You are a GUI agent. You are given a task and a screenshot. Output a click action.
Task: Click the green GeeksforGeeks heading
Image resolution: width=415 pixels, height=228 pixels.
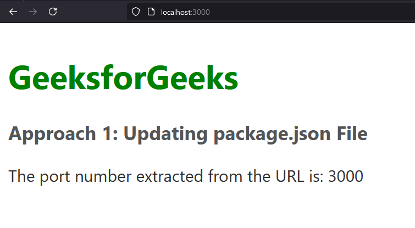(124, 77)
